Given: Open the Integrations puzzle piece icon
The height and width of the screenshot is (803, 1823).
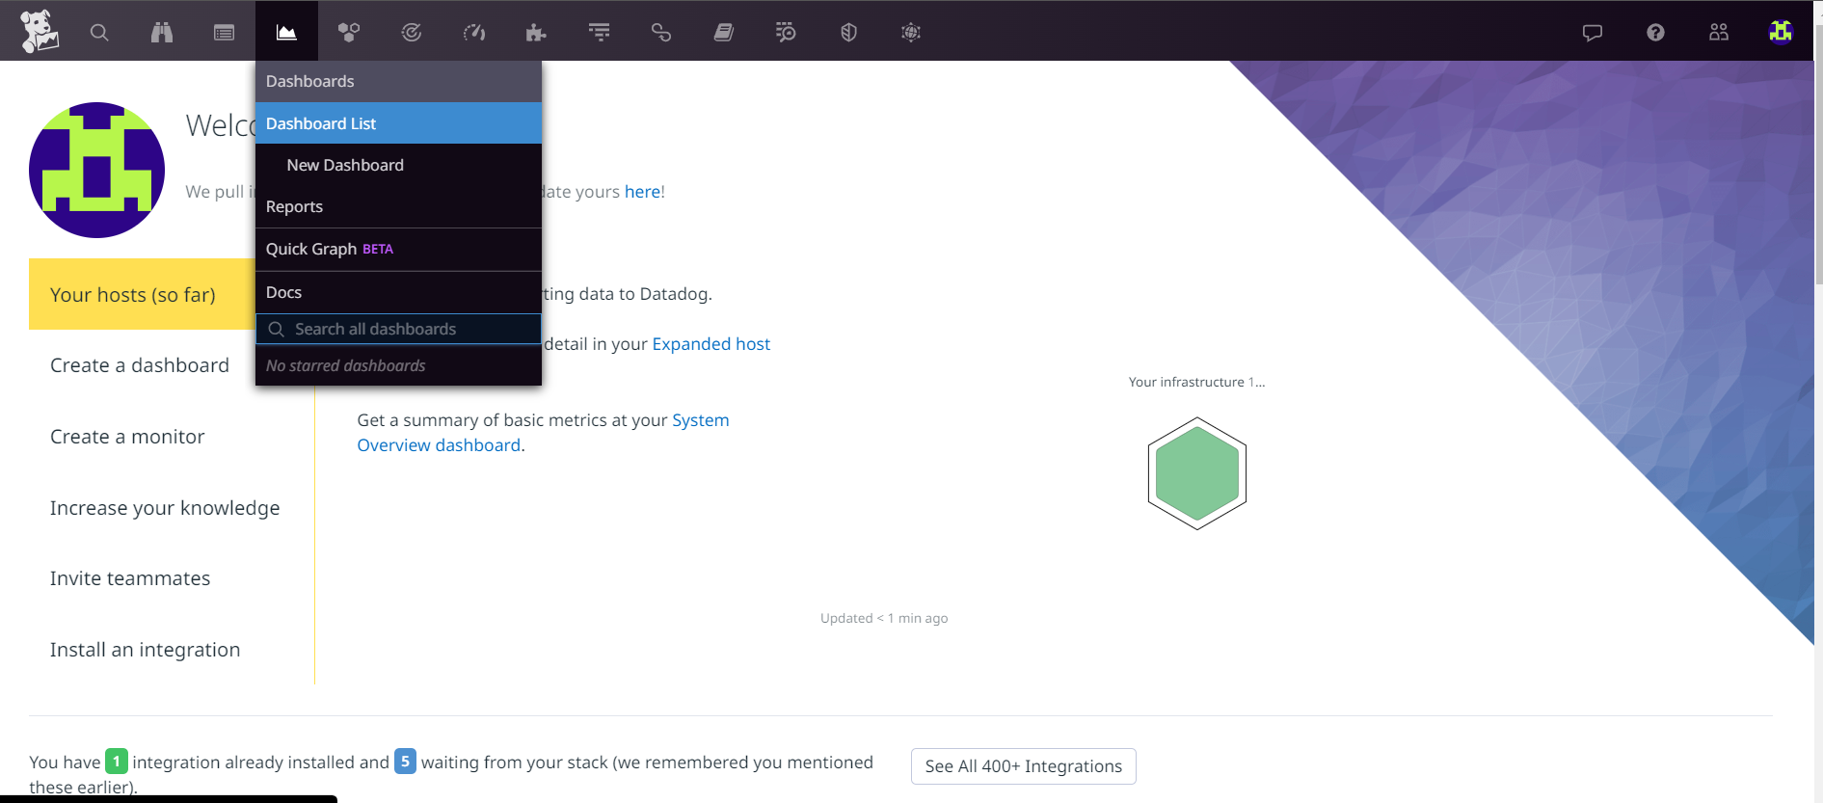Looking at the screenshot, I should [536, 33].
